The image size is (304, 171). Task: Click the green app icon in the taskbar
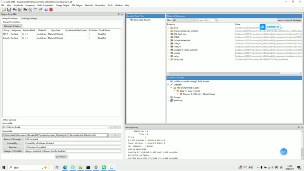point(104,167)
